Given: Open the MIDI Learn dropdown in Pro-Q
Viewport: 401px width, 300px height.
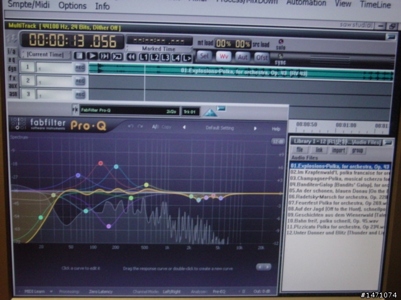Looking at the screenshot, I should [37, 291].
